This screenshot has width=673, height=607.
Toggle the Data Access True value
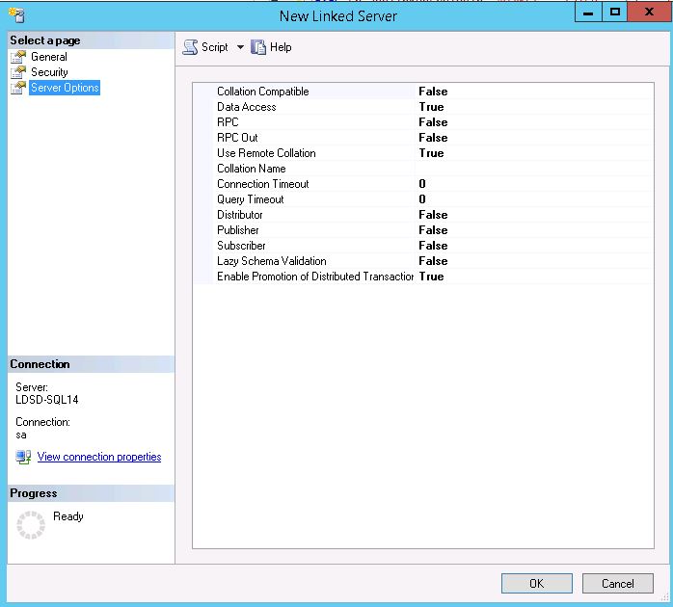pos(431,107)
